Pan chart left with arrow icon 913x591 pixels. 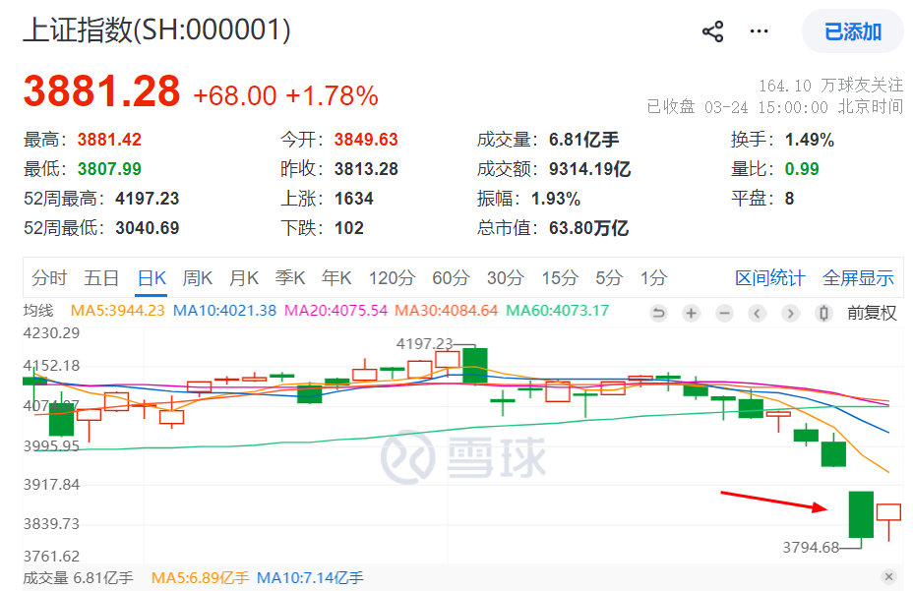coord(757,314)
